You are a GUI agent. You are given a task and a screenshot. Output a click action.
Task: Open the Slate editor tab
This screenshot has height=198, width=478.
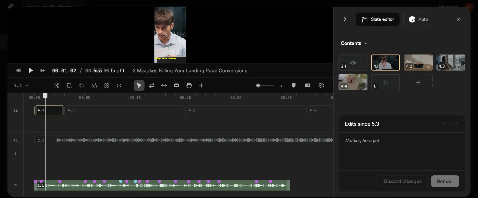[x=377, y=19]
